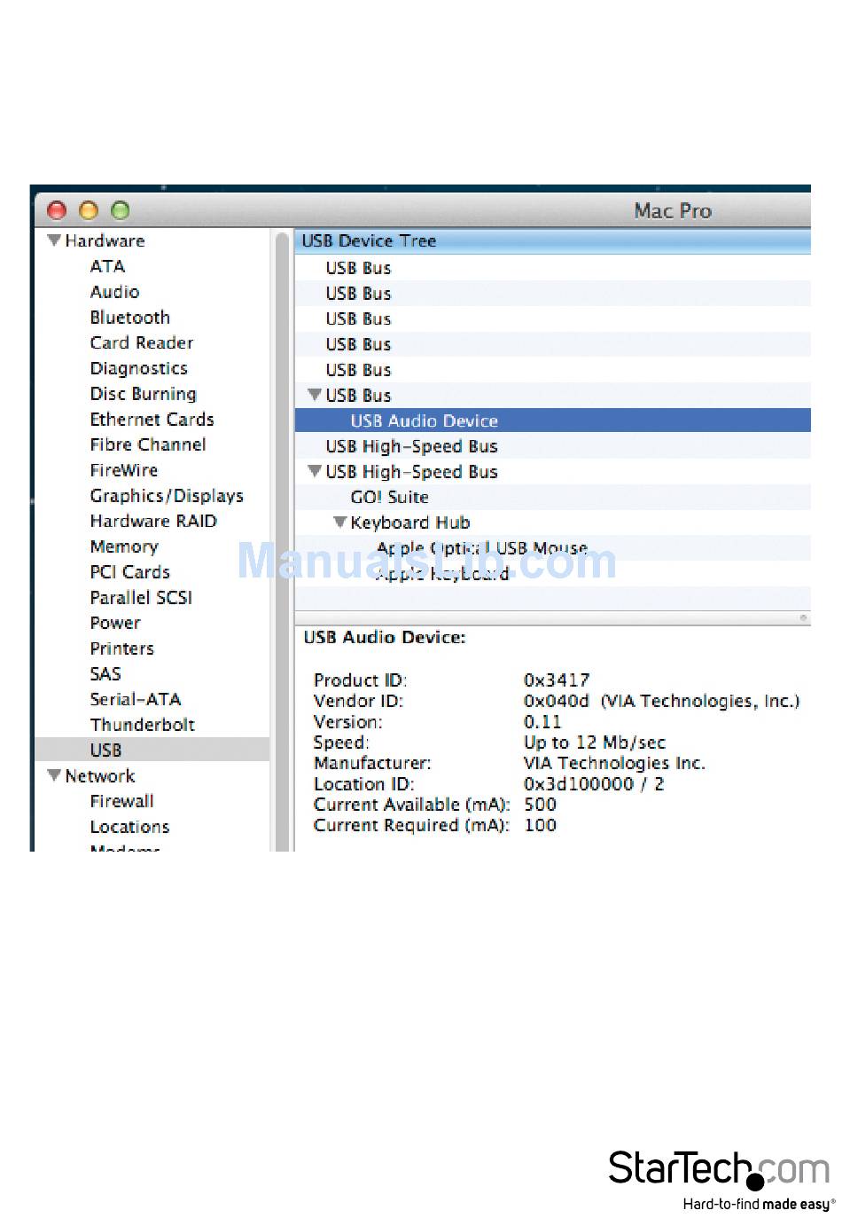Click Current Available value 500
842x1218 pixels.
(540, 805)
